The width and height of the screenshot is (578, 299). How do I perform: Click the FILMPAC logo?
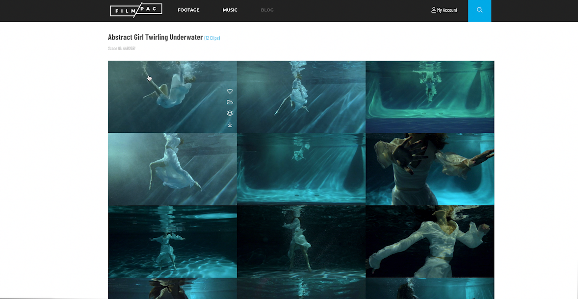coord(136,9)
